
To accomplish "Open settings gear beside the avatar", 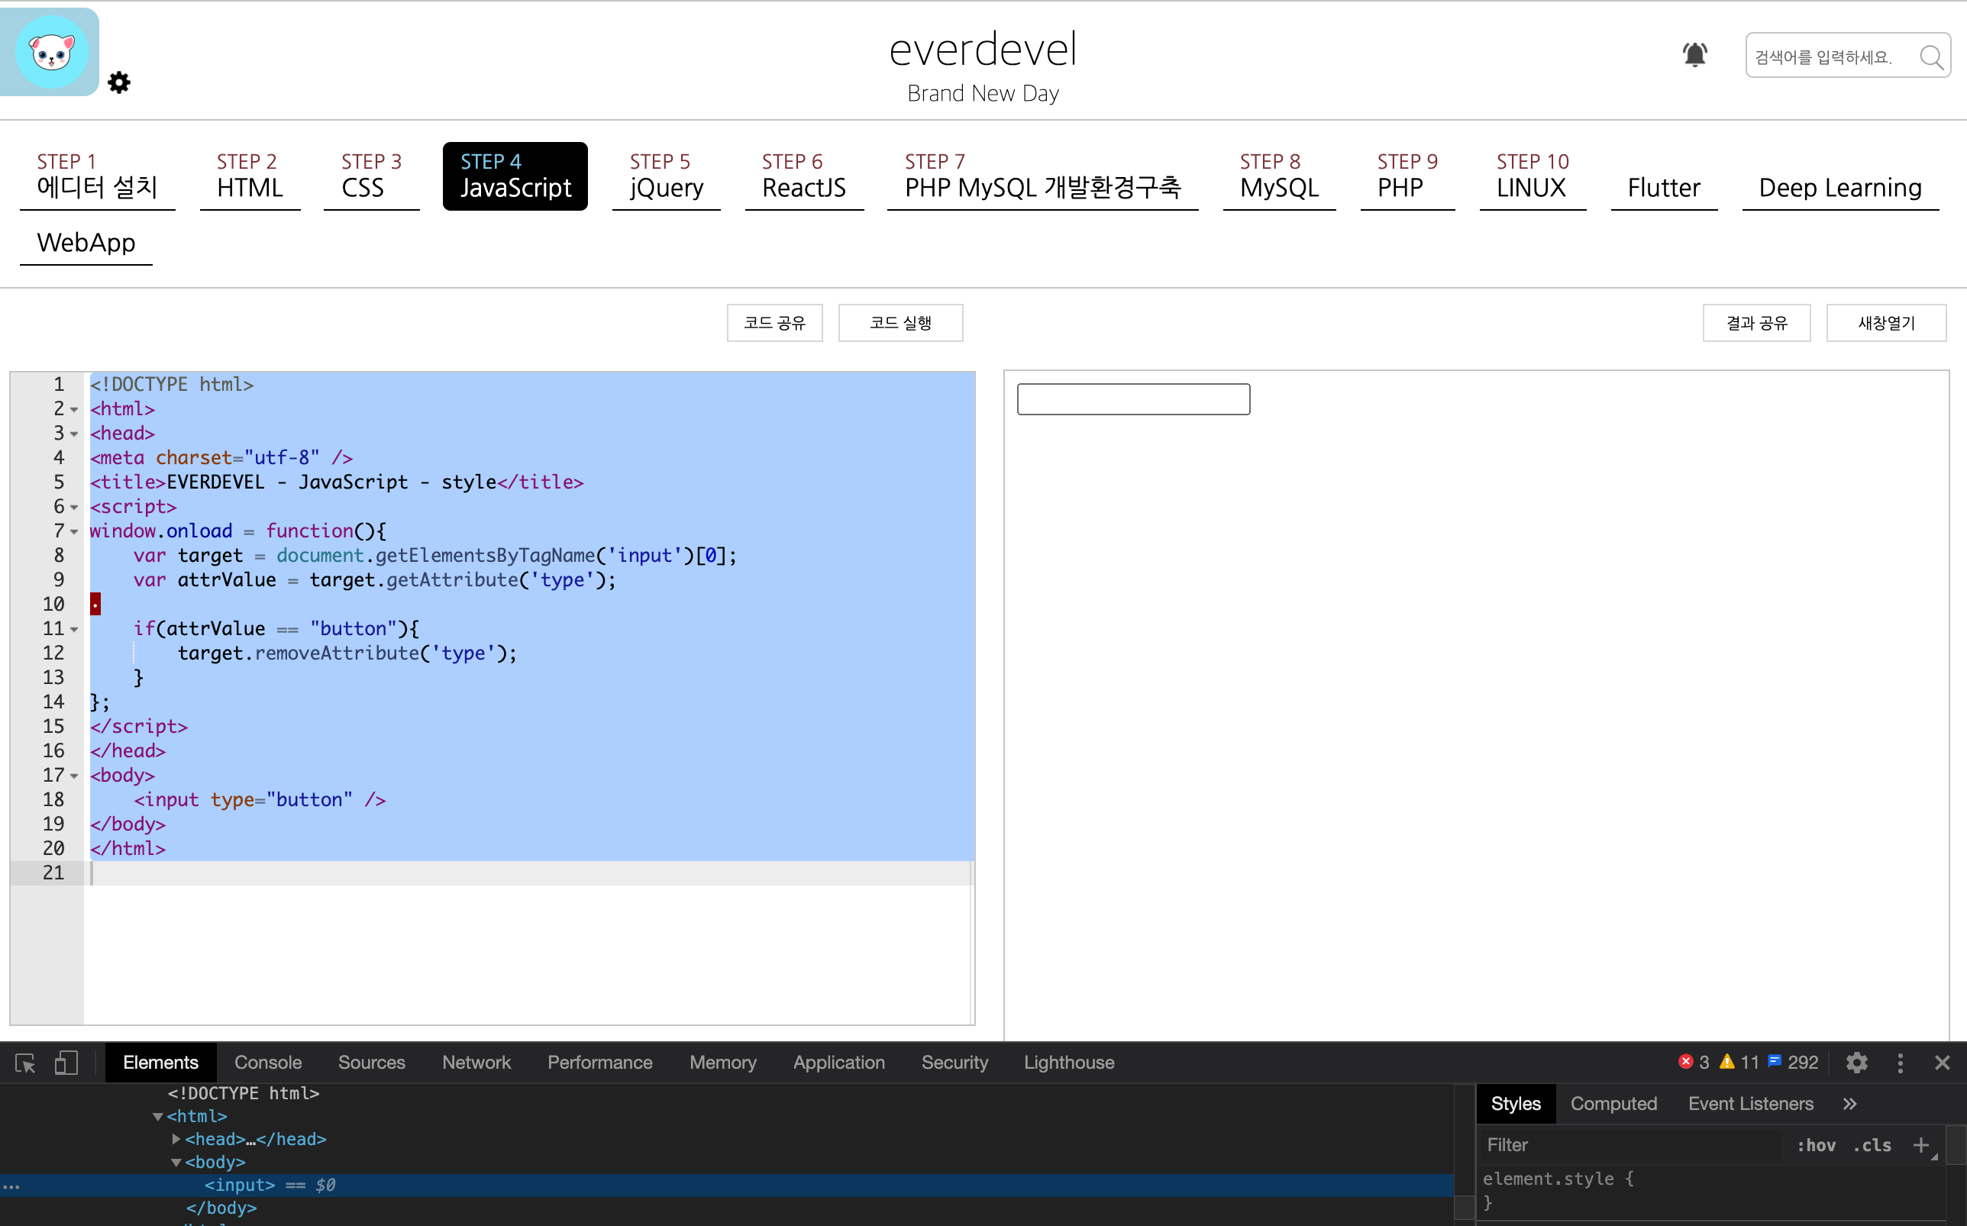I will (x=119, y=82).
